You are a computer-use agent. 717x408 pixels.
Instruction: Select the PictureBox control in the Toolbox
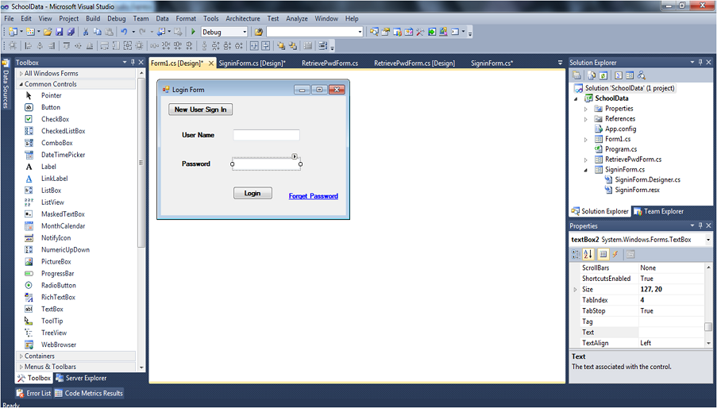[x=56, y=261]
